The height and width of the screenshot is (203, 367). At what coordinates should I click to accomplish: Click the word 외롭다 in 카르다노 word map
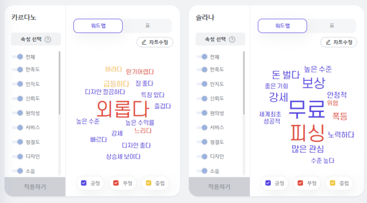123,109
